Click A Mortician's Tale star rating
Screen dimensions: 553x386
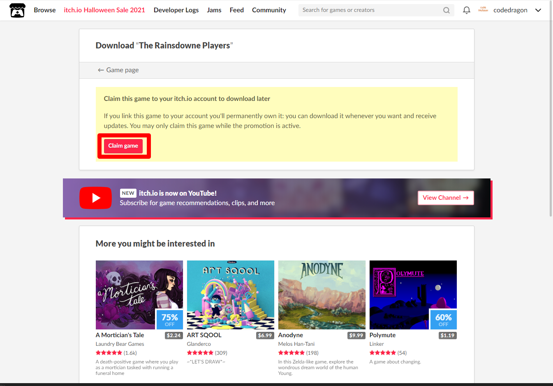[x=109, y=353]
